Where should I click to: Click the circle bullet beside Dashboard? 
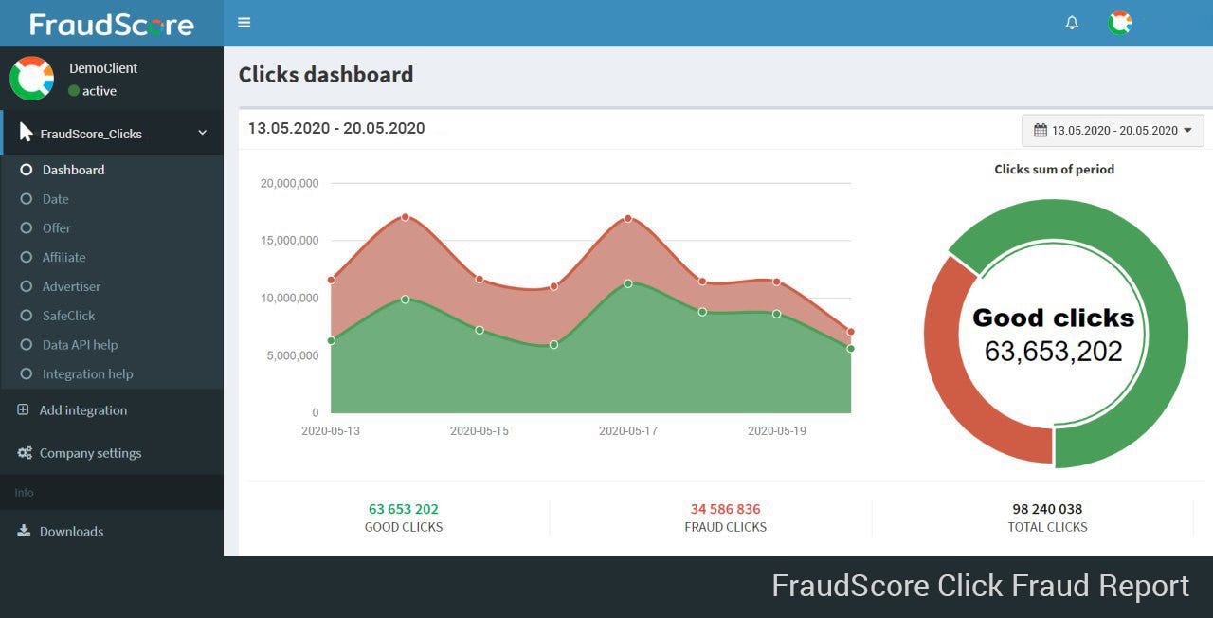(x=27, y=170)
